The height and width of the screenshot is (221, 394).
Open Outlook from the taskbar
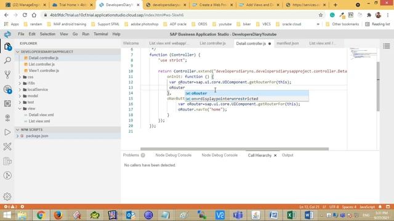pos(131,215)
